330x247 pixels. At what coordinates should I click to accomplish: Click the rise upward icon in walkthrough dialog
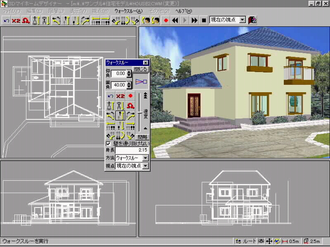click(111, 106)
